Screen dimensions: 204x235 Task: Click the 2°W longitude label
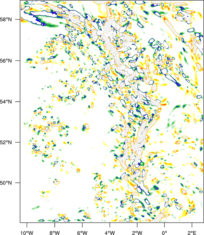coord(137,233)
